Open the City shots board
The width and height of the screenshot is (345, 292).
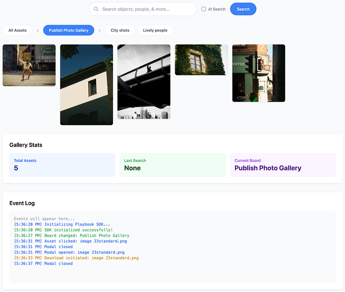click(x=120, y=30)
